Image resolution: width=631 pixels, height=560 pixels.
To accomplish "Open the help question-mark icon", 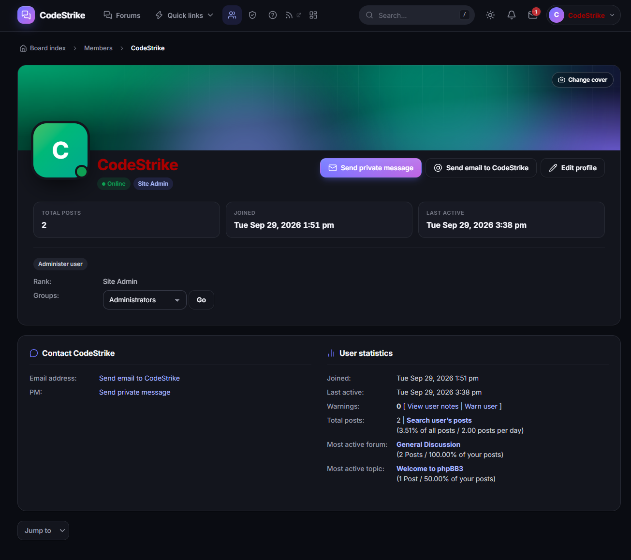I will (273, 15).
